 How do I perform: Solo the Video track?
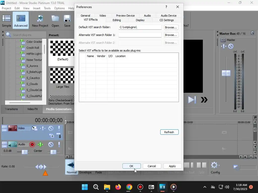[x=59, y=128]
